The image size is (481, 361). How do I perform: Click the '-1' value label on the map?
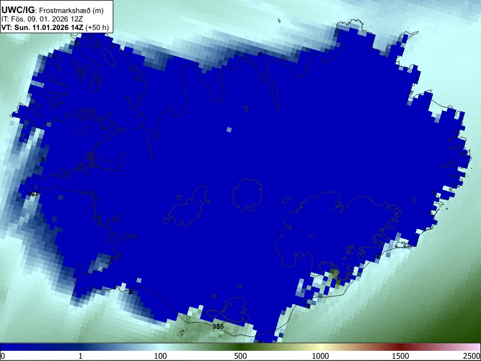coord(260,54)
